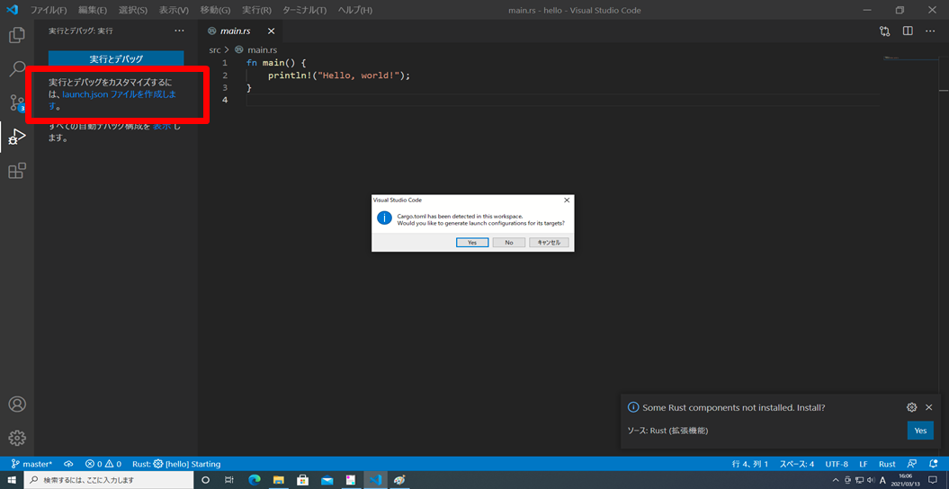
Task: Open Microsoft Store from the taskbar
Action: pos(302,480)
